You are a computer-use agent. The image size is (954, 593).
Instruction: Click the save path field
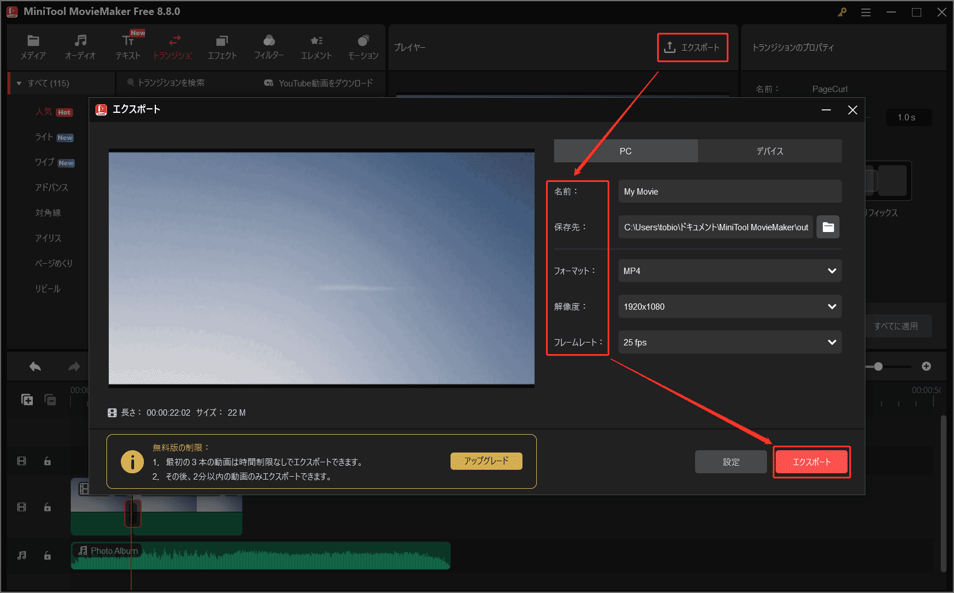coord(716,227)
